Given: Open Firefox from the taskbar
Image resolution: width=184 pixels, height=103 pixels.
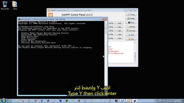Looking at the screenshot, I should point(23,101).
